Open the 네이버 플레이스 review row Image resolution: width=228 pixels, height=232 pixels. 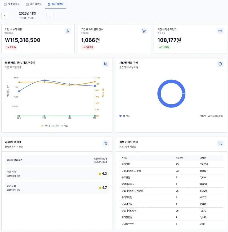(57, 160)
